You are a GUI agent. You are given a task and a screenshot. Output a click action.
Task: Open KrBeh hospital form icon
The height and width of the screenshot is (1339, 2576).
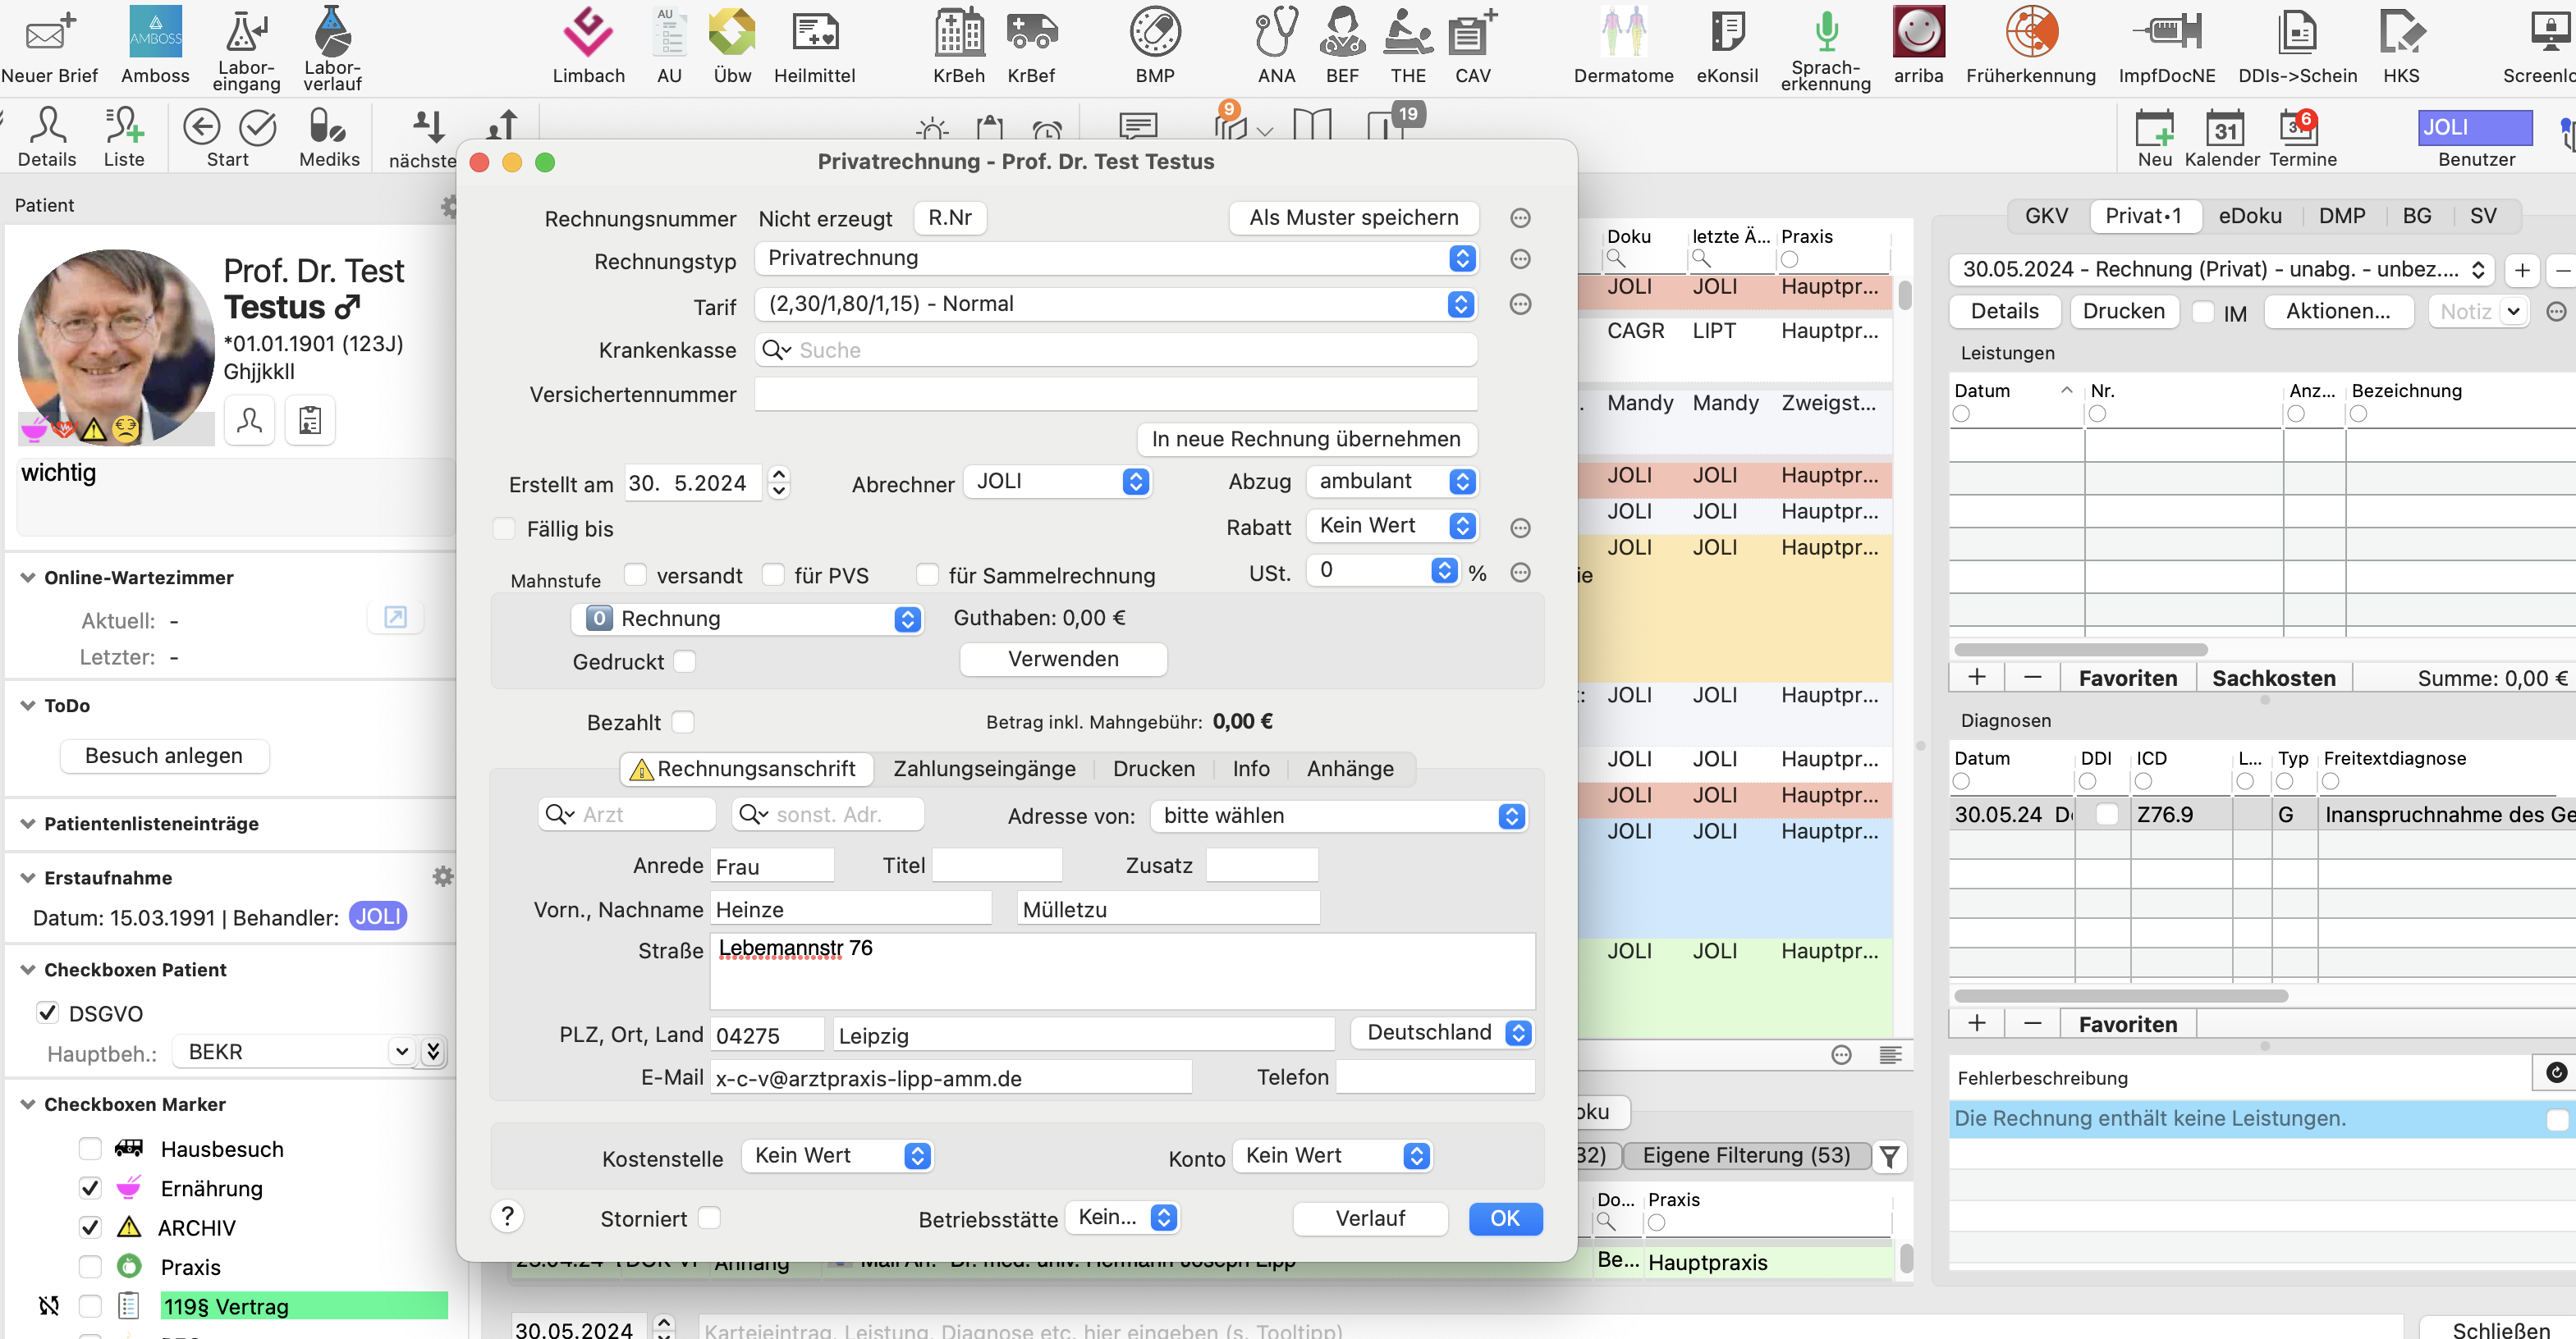pyautogui.click(x=958, y=45)
